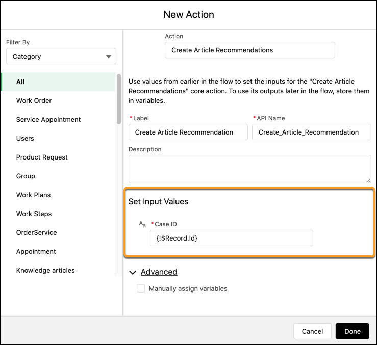377x345 pixels.
Task: Click the Label input field
Action: 188,132
